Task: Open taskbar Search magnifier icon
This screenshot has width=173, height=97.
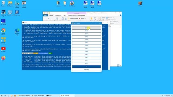Action: point(5,96)
